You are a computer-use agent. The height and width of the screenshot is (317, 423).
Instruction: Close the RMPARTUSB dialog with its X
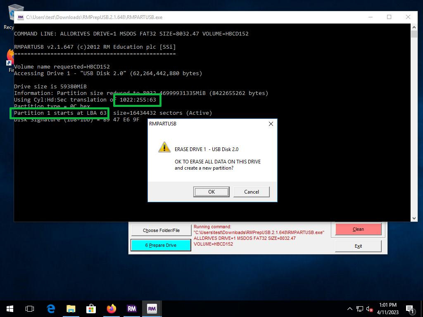tap(271, 124)
